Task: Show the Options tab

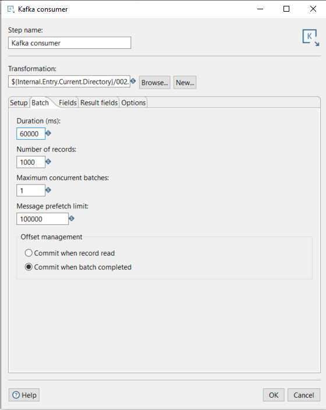Action: 133,102
